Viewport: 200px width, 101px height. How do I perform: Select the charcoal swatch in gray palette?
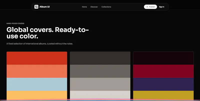pyautogui.click(x=100, y=58)
